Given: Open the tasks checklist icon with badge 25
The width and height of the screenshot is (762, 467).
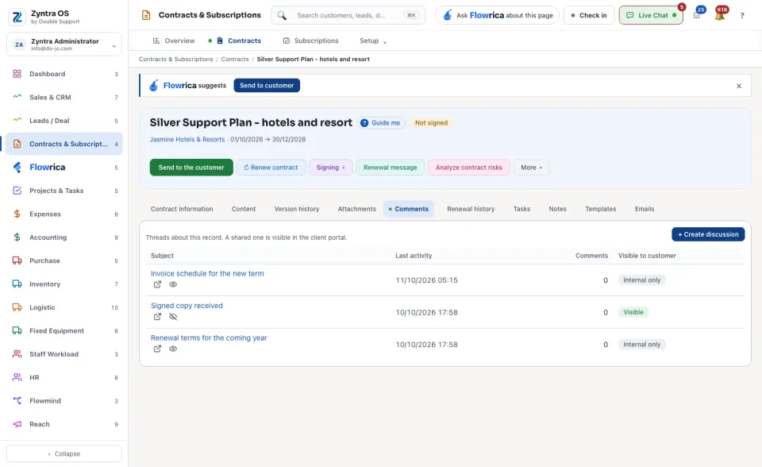Looking at the screenshot, I should (697, 15).
